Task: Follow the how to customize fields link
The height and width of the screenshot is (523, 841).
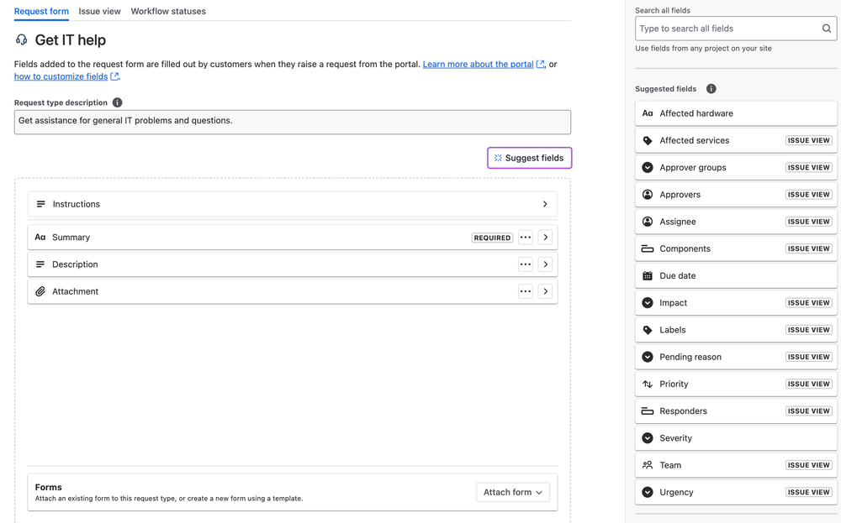Action: [x=61, y=76]
